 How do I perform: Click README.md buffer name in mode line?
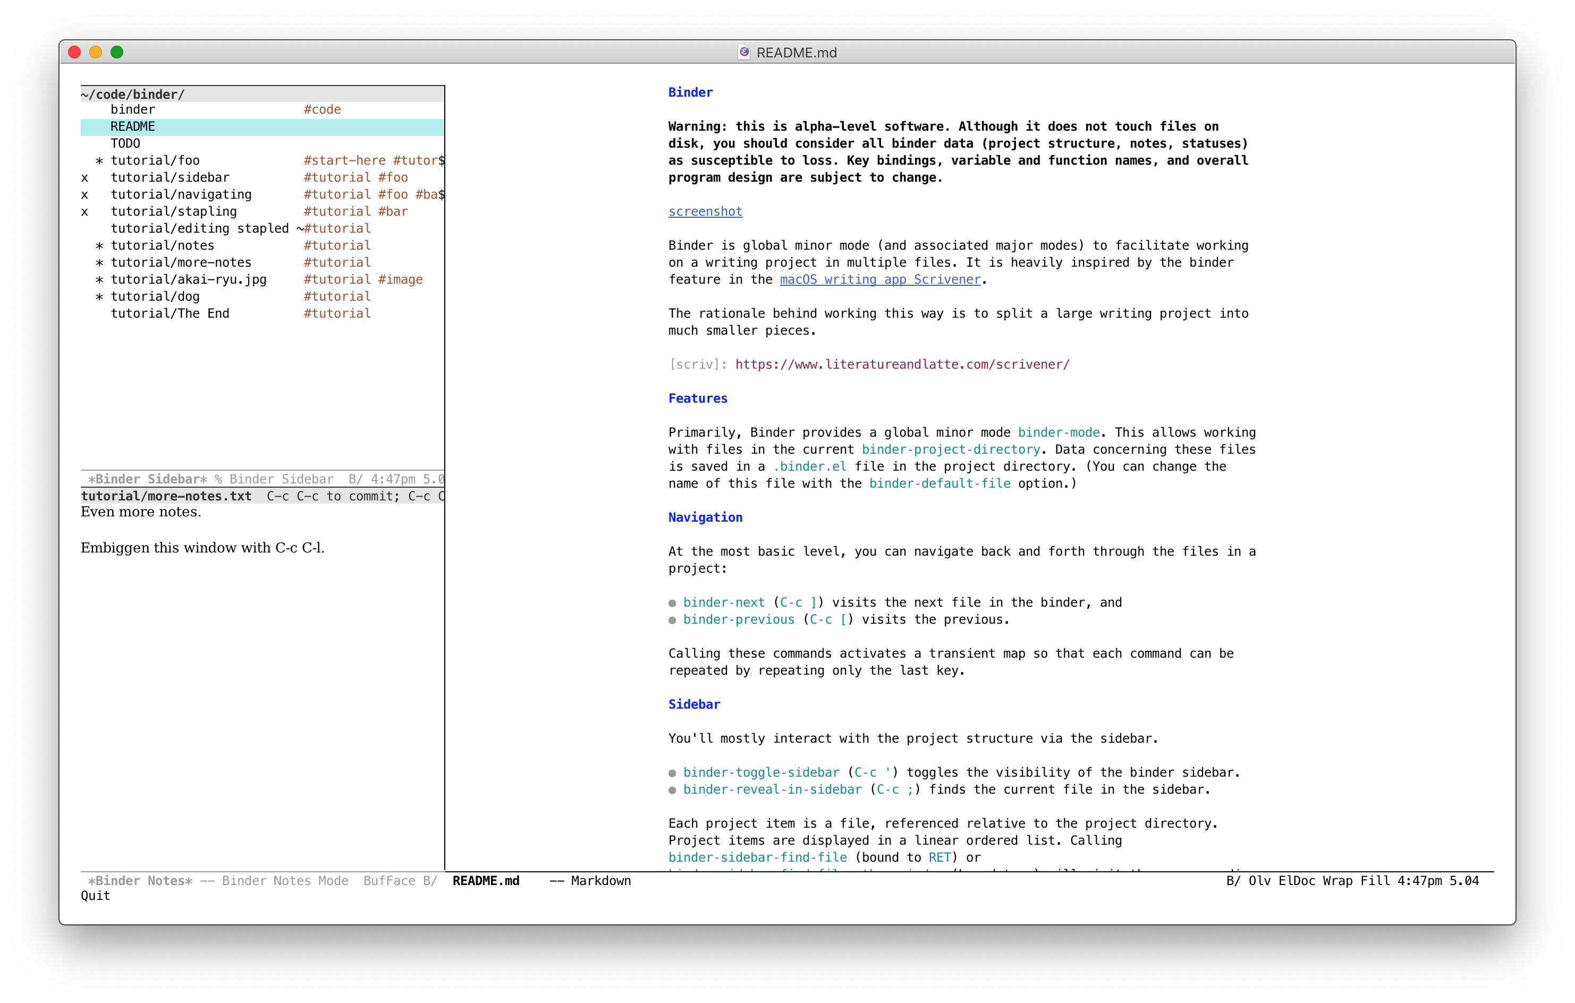click(x=485, y=880)
